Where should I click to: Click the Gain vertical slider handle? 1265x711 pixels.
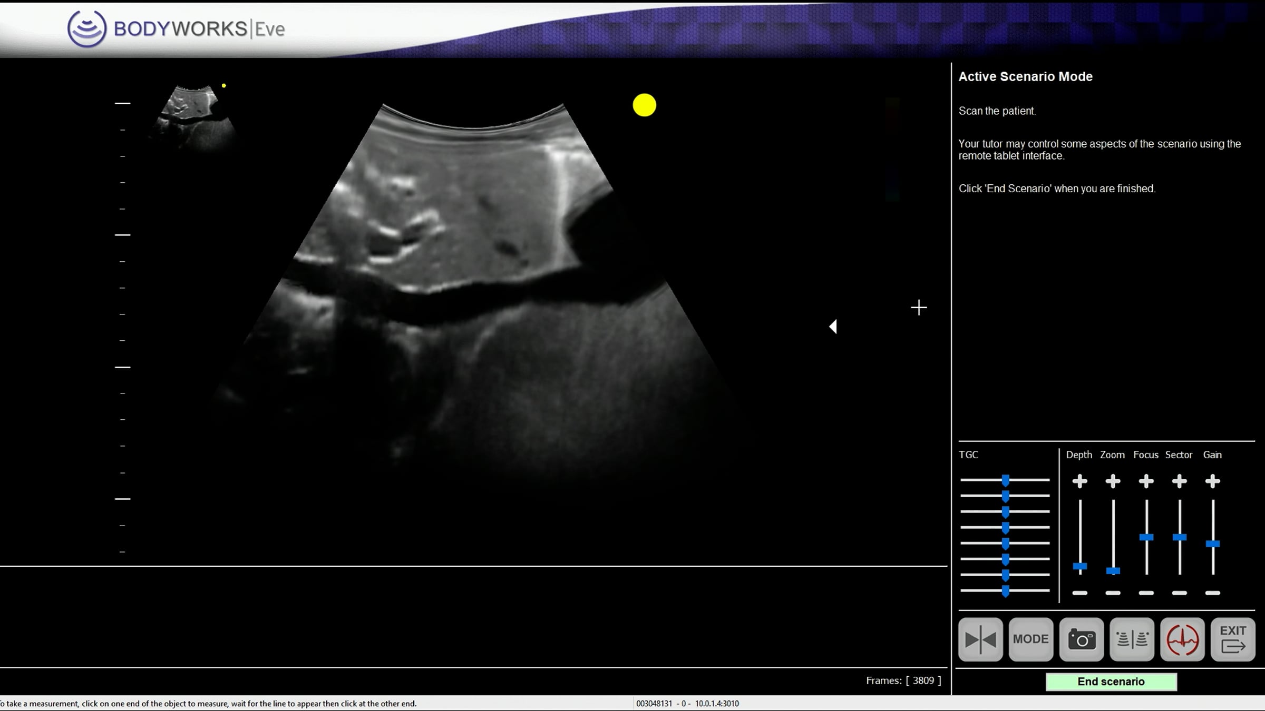(x=1212, y=544)
